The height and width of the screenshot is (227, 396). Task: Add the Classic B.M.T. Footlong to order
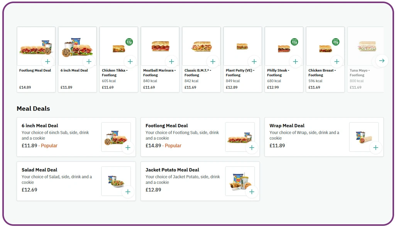tap(213, 61)
